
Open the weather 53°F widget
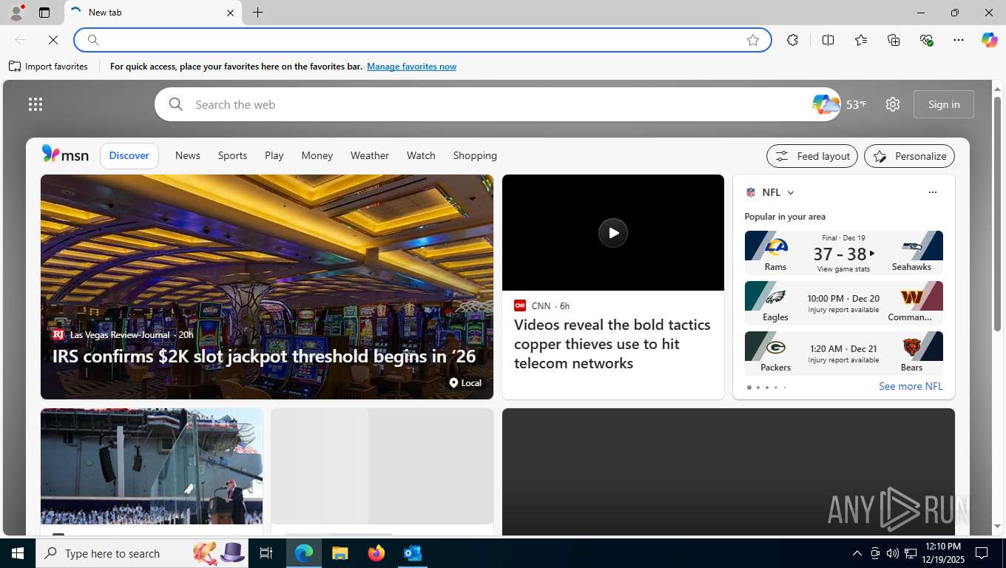(839, 104)
